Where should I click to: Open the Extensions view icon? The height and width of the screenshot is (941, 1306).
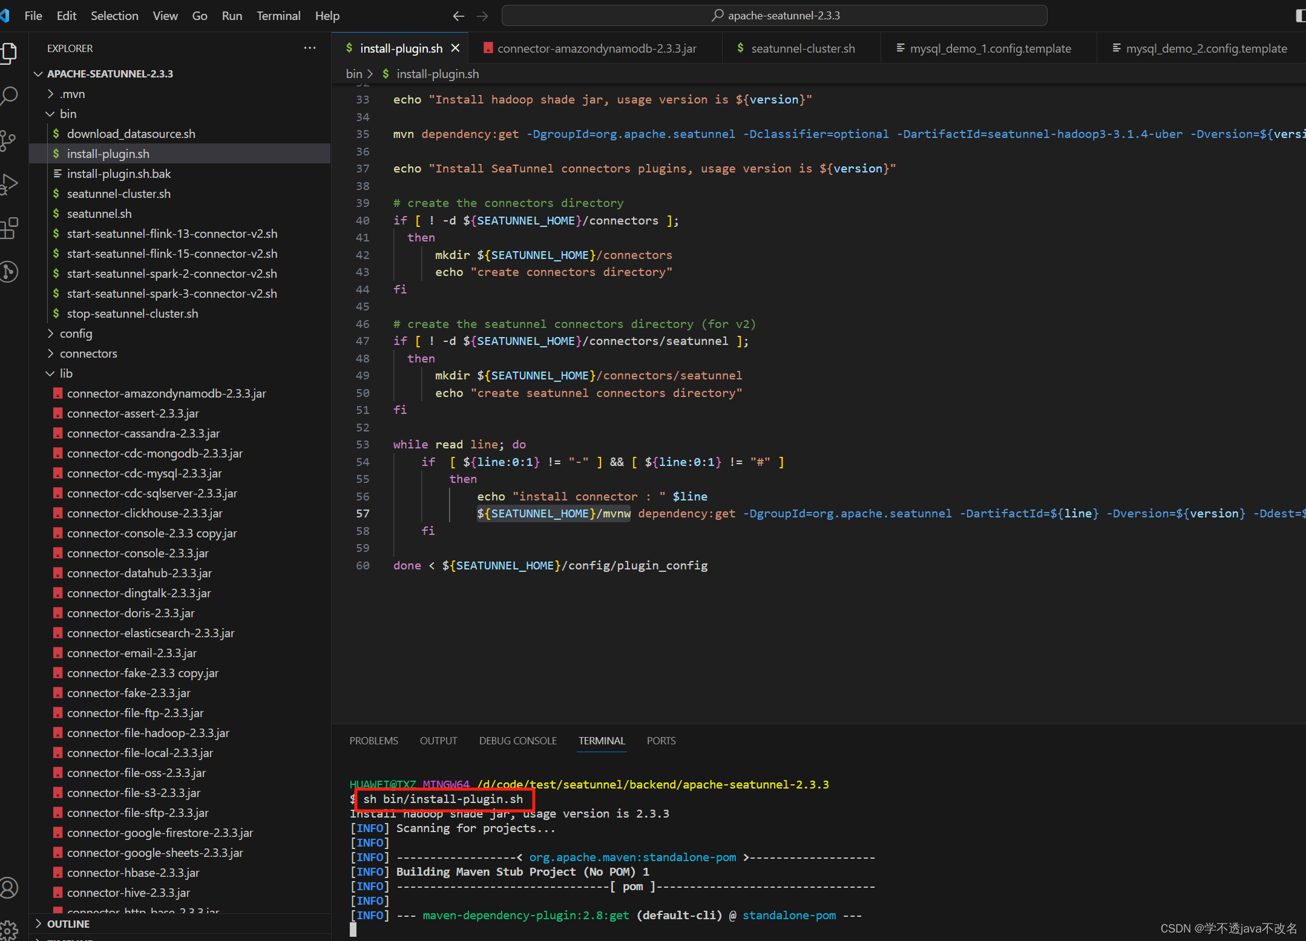point(9,229)
